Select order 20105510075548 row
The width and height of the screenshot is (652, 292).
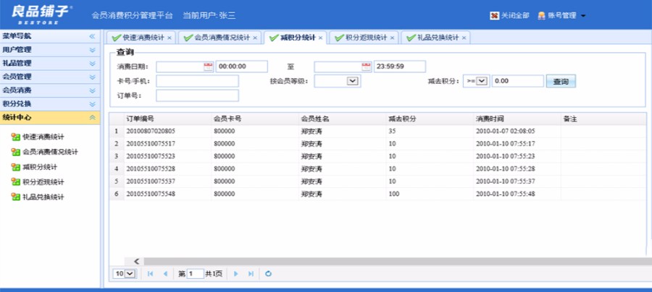coord(377,194)
